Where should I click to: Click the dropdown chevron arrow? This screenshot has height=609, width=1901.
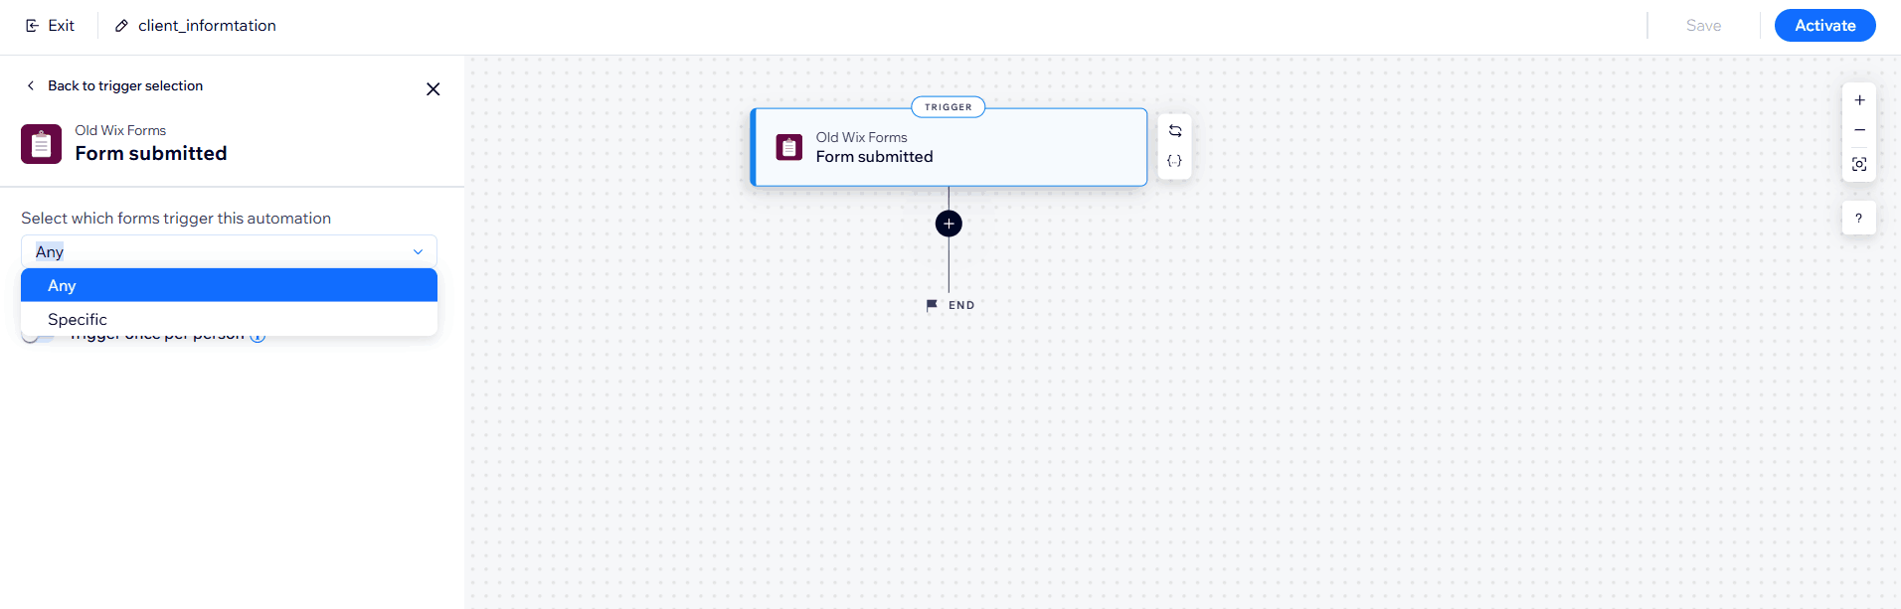coord(418,251)
